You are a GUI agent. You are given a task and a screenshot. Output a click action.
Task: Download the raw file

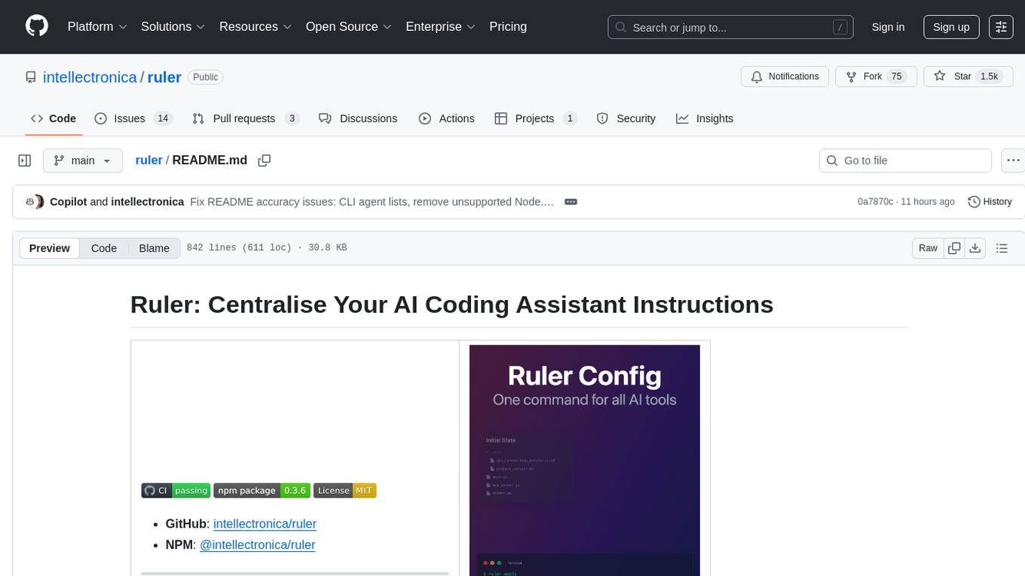pos(975,248)
